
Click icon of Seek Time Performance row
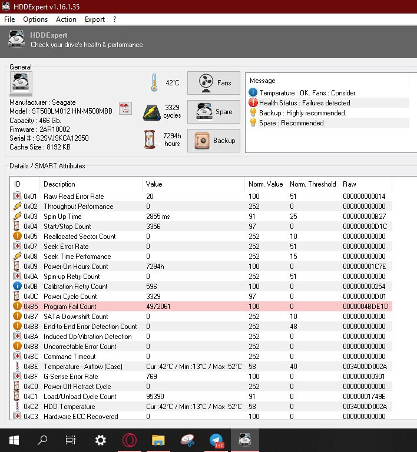pos(17,256)
